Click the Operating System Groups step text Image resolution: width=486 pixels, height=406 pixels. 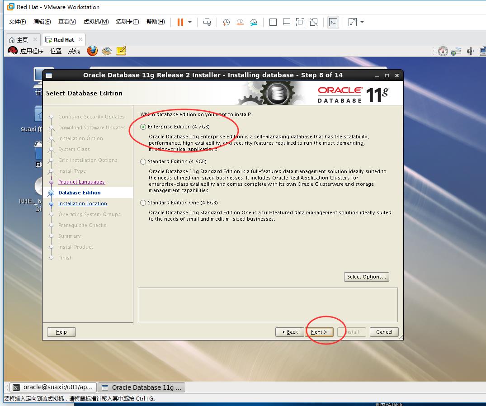coord(89,214)
